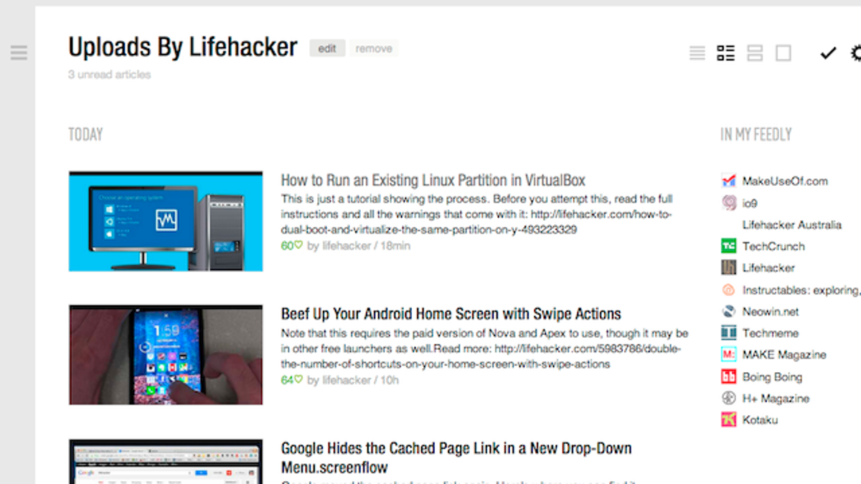Click the io9 feed icon
This screenshot has height=484, width=861.
point(728,203)
